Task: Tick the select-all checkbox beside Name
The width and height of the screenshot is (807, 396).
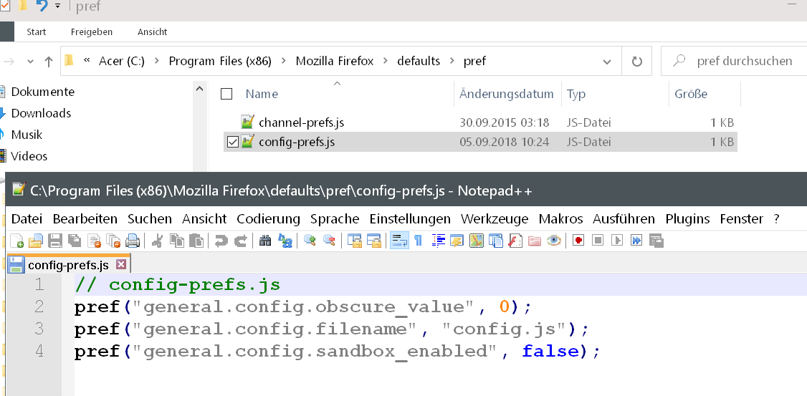Action: point(226,94)
